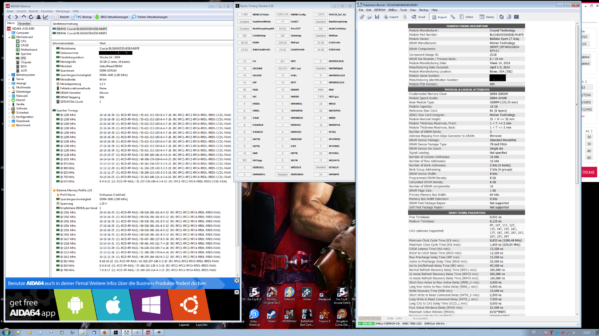Click the oscilloscope waveform icon in Thaiphoon toolbar
This screenshot has height=336, width=599.
[516, 17]
